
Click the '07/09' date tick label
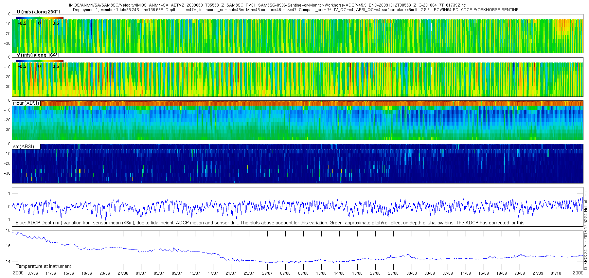point(448,273)
